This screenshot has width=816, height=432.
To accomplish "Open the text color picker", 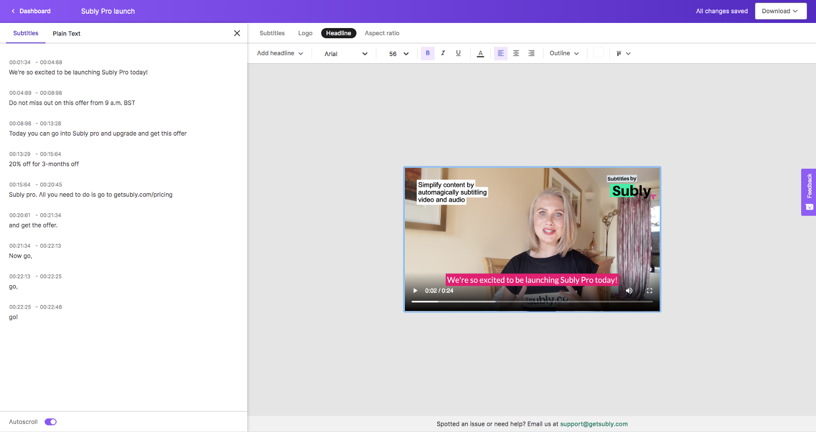I will (x=480, y=53).
